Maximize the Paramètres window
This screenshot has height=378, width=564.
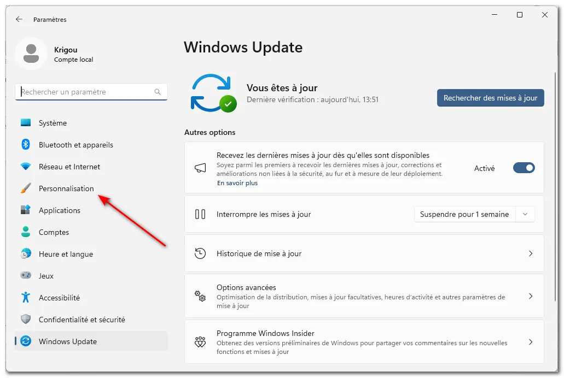point(519,15)
